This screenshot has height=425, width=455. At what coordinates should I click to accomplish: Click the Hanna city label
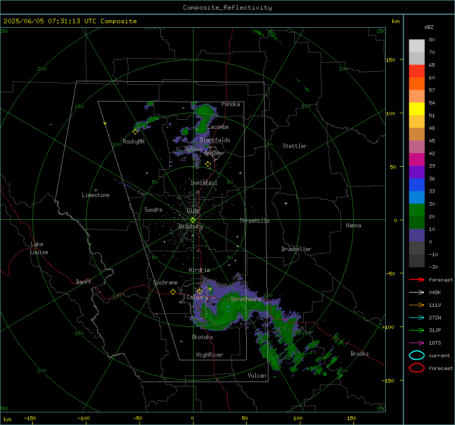point(353,225)
